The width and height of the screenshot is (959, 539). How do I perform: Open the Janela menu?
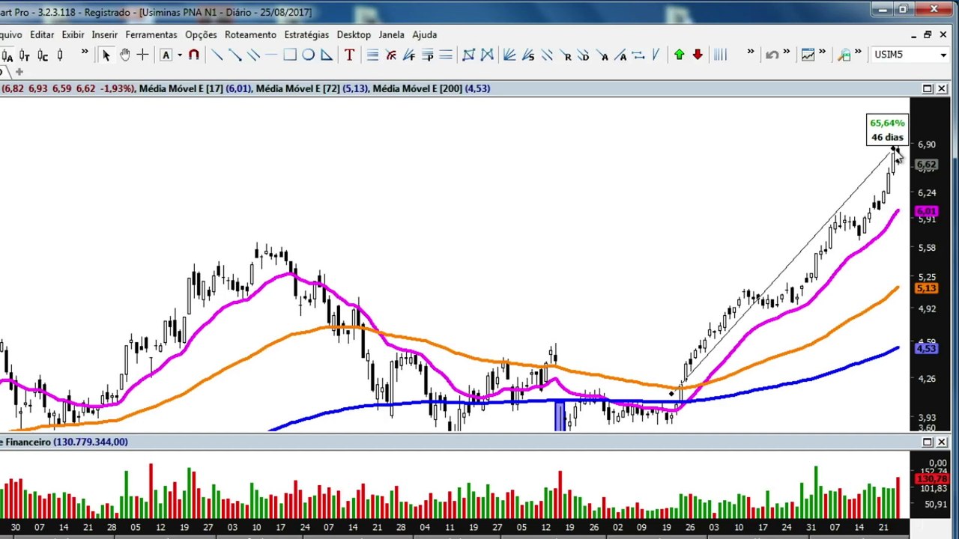click(x=391, y=34)
